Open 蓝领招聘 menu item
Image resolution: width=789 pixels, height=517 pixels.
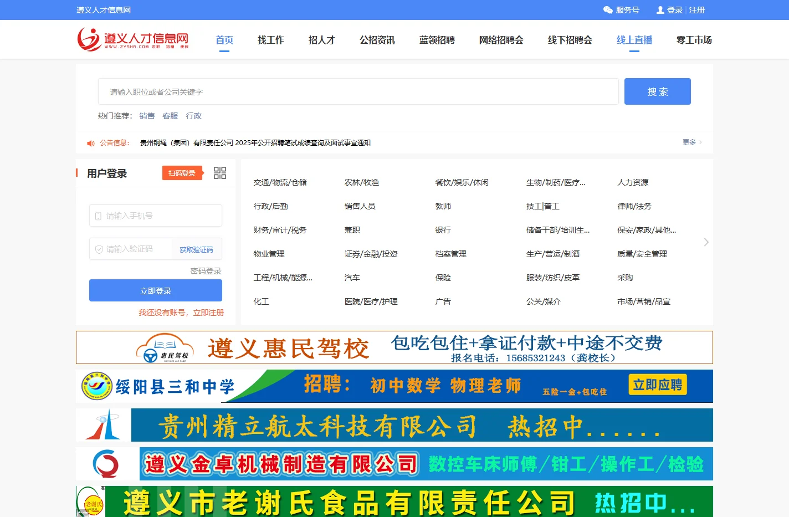click(437, 40)
